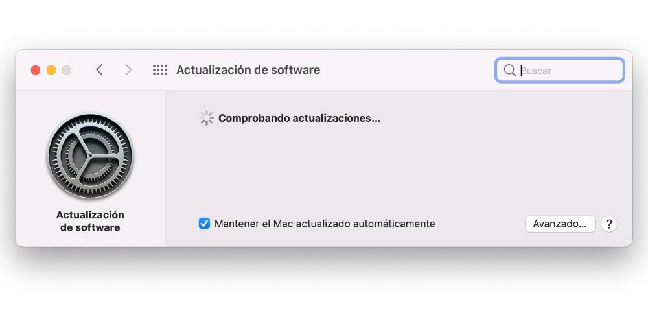Close the window with the red button
648x324 pixels.
point(36,70)
